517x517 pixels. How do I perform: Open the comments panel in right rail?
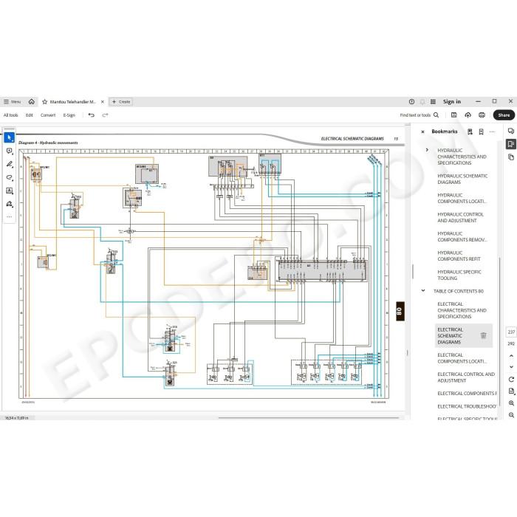click(511, 131)
